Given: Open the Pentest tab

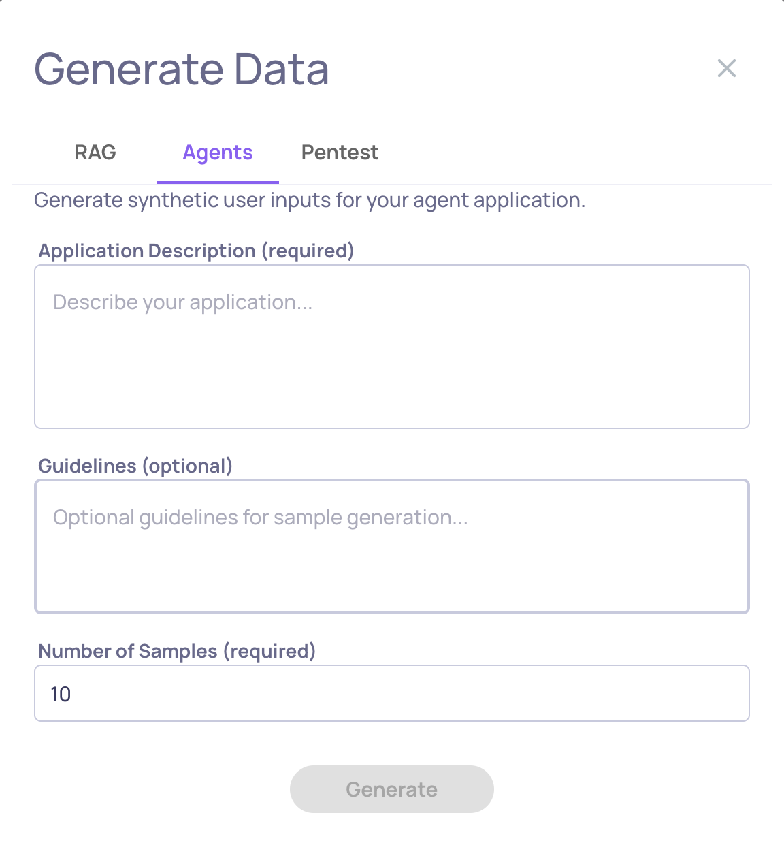Looking at the screenshot, I should (340, 153).
